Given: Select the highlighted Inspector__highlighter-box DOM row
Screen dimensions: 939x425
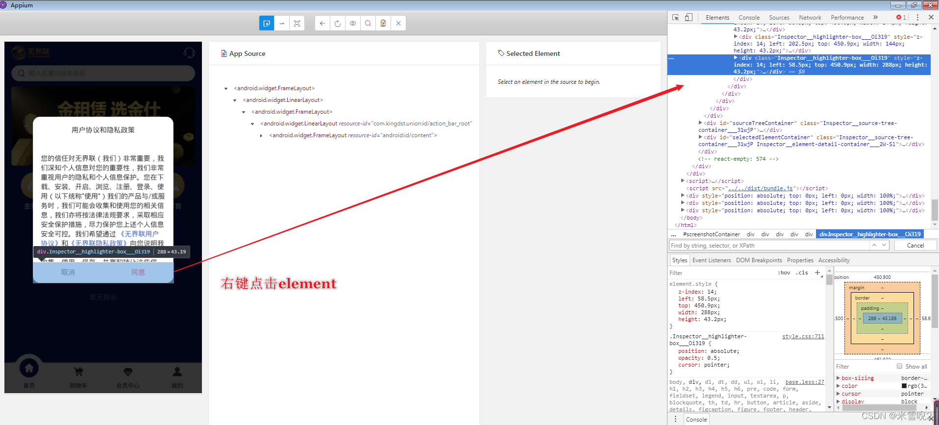Looking at the screenshot, I should (799, 65).
